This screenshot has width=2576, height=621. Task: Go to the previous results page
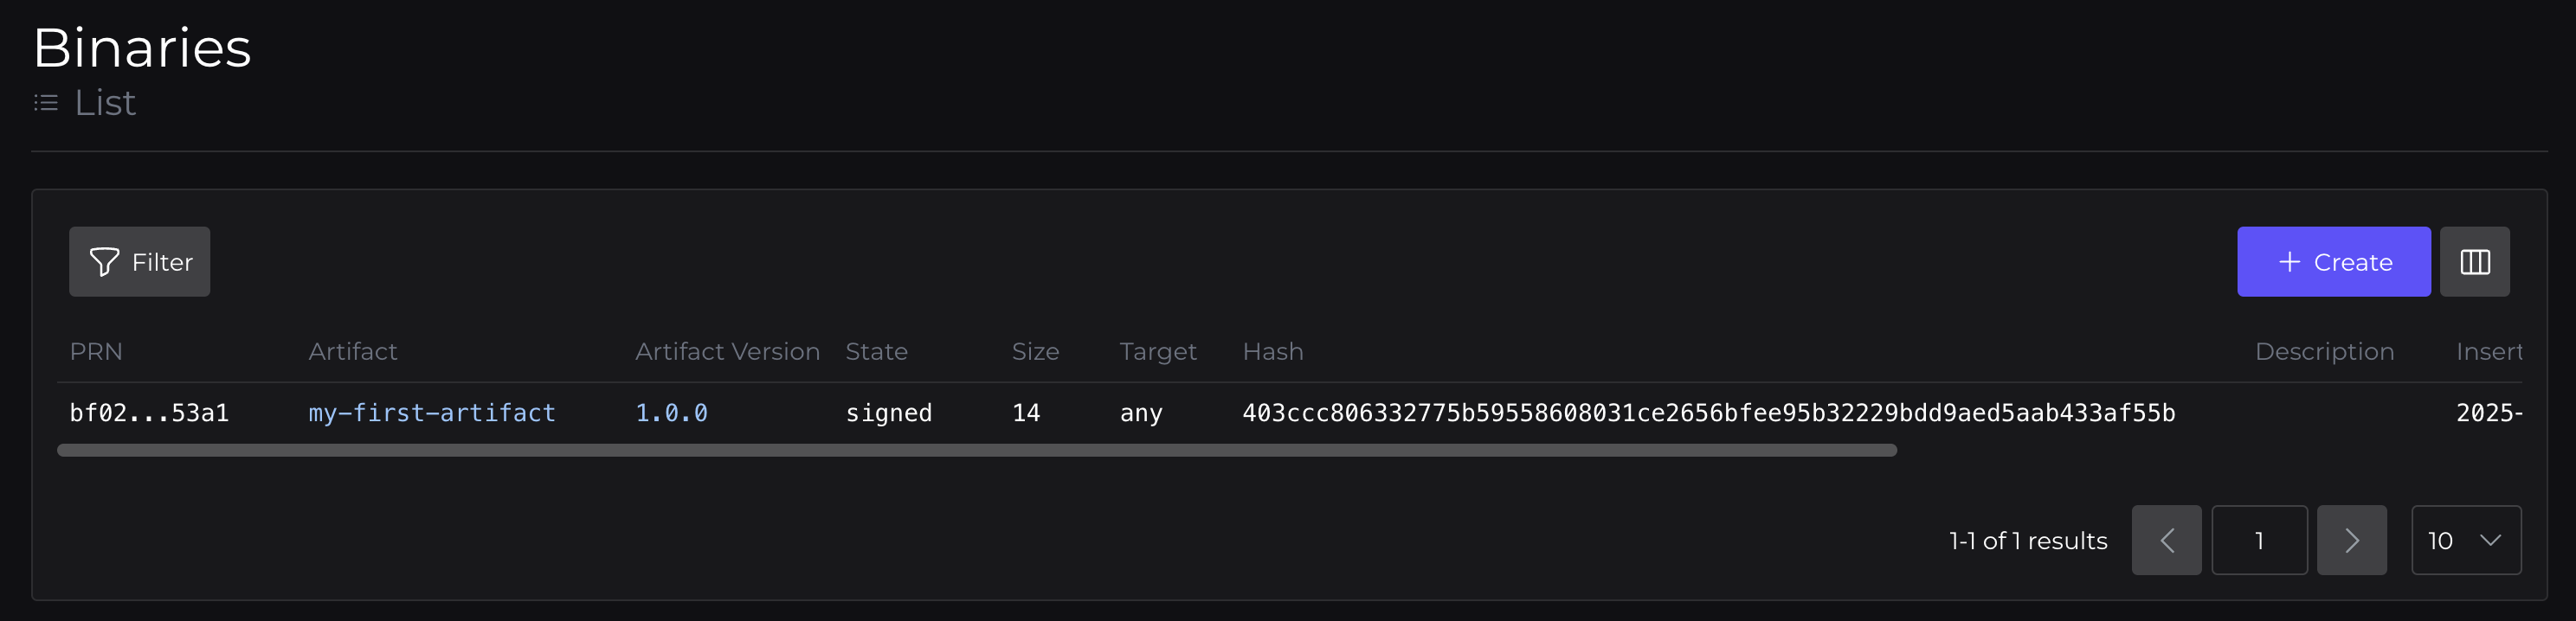pyautogui.click(x=2166, y=540)
